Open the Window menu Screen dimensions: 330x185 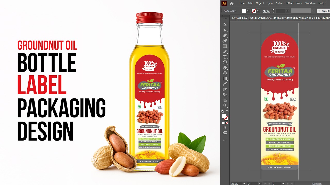(x=310, y=3)
